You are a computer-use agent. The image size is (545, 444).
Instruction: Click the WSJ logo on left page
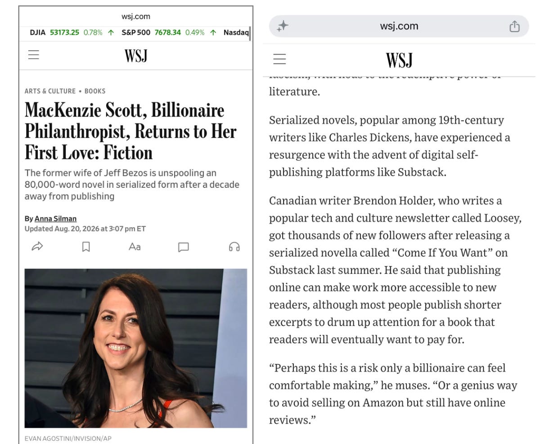(x=136, y=55)
